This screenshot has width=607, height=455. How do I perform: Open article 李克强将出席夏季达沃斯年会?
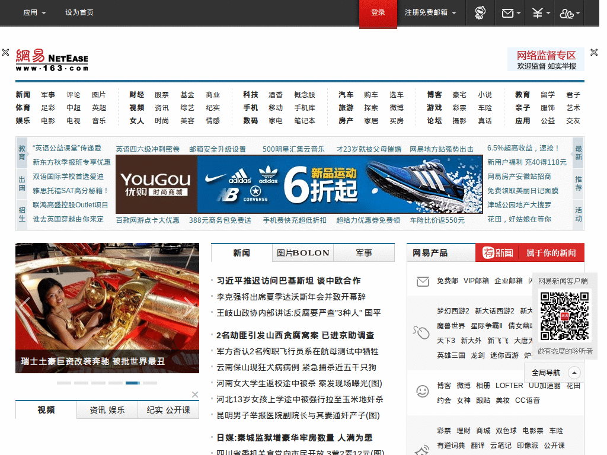[x=291, y=297]
